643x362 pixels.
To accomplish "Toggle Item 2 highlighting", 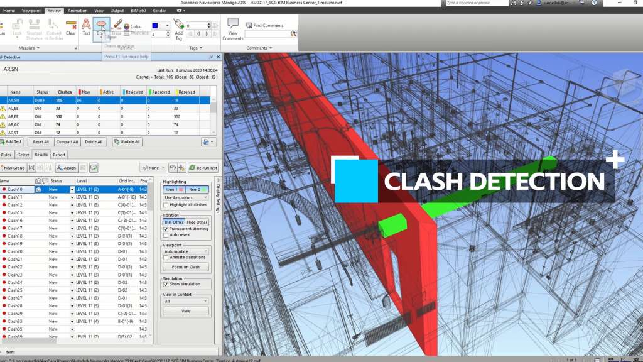I will 197,190.
